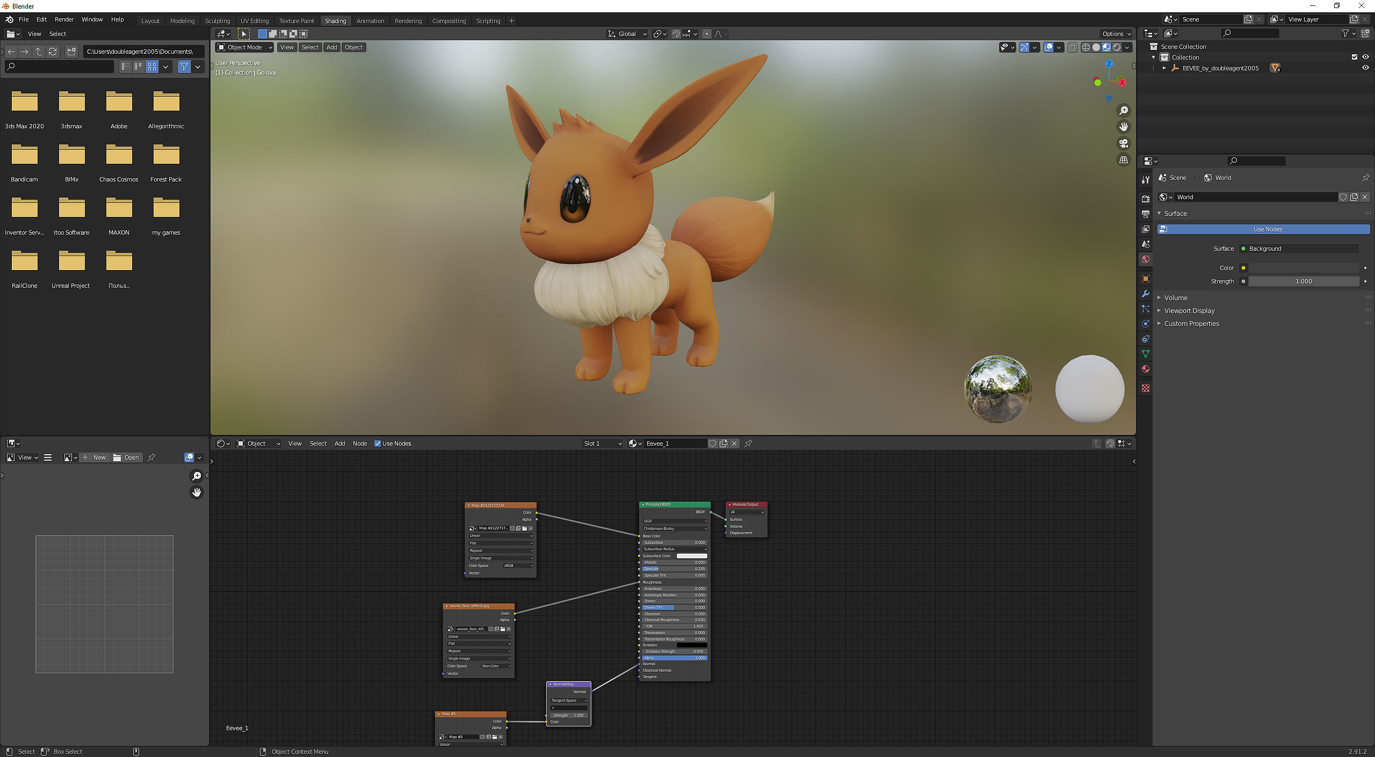Open the Object Mode dropdown
The width and height of the screenshot is (1375, 757).
244,47
